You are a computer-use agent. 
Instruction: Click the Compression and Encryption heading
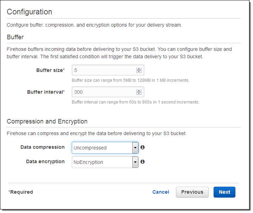47,121
